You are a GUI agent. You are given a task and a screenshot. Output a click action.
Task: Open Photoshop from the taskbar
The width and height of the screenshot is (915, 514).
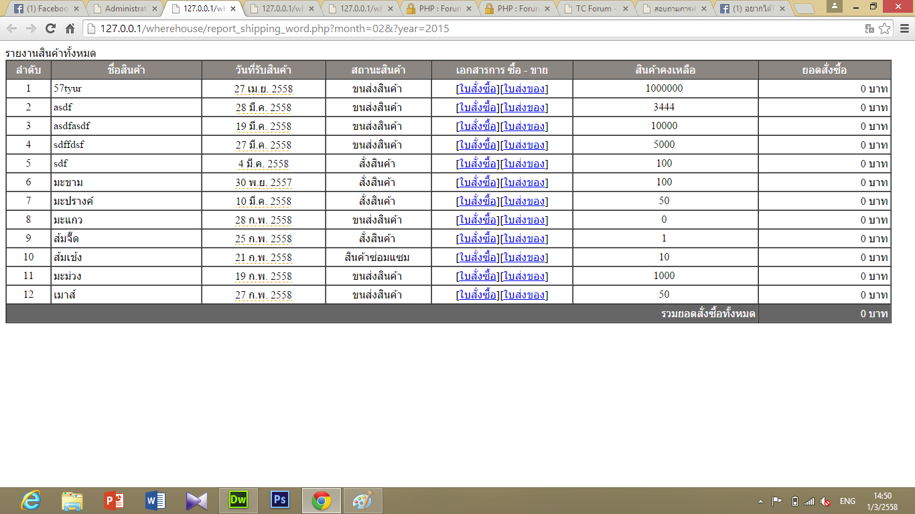(279, 500)
